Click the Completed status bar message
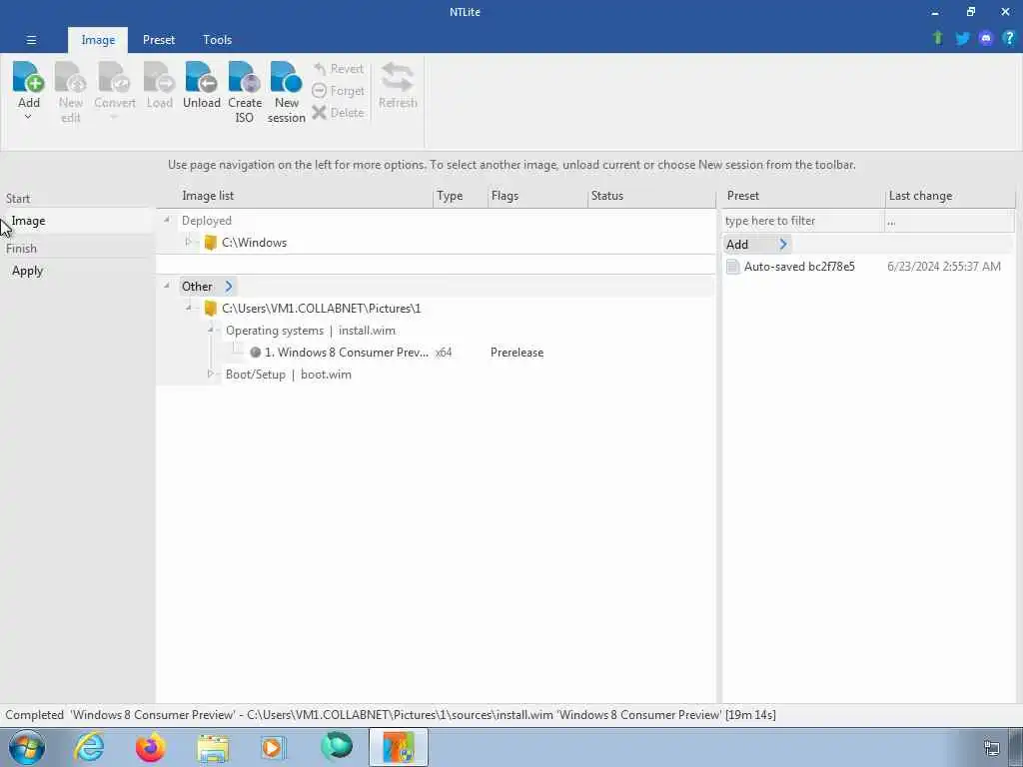1023x767 pixels. coord(391,715)
